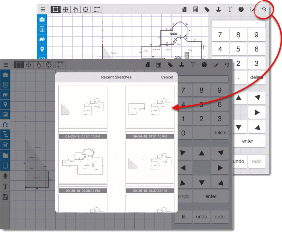Screen dimensions: 282x232
Task: Tap the 5 key on back window keypad
Action: (238, 49)
